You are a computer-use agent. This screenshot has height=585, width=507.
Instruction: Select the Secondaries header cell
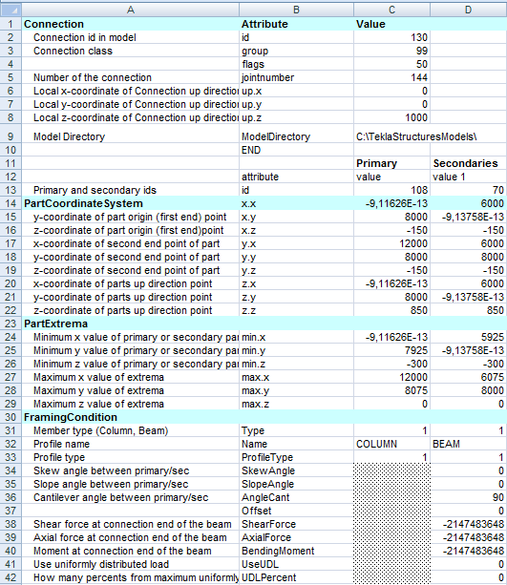coord(468,163)
